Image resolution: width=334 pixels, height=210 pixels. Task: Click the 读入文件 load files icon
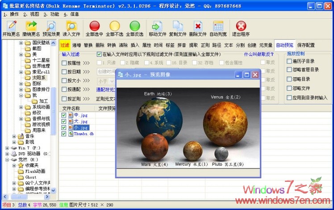tap(71, 26)
